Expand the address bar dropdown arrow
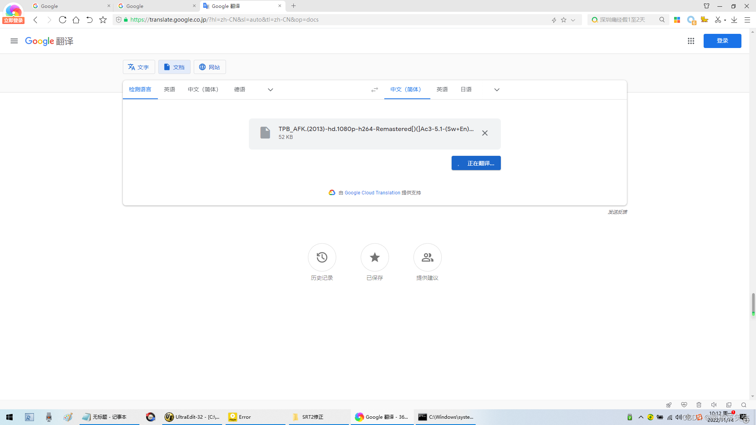The height and width of the screenshot is (425, 756). pyautogui.click(x=573, y=20)
